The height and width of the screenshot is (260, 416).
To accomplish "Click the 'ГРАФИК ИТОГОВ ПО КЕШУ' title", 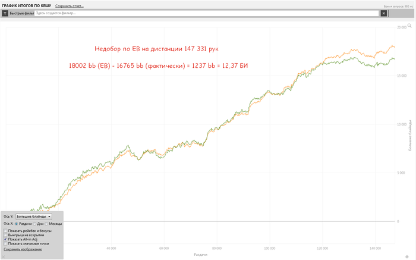I will [x=27, y=5].
